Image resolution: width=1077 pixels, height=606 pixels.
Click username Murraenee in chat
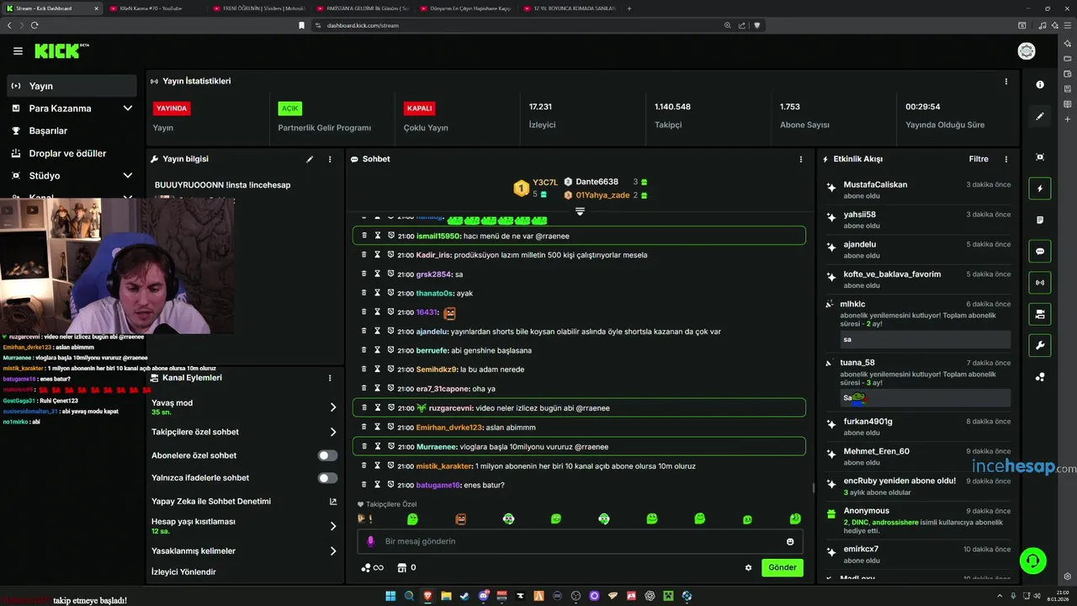click(x=437, y=447)
